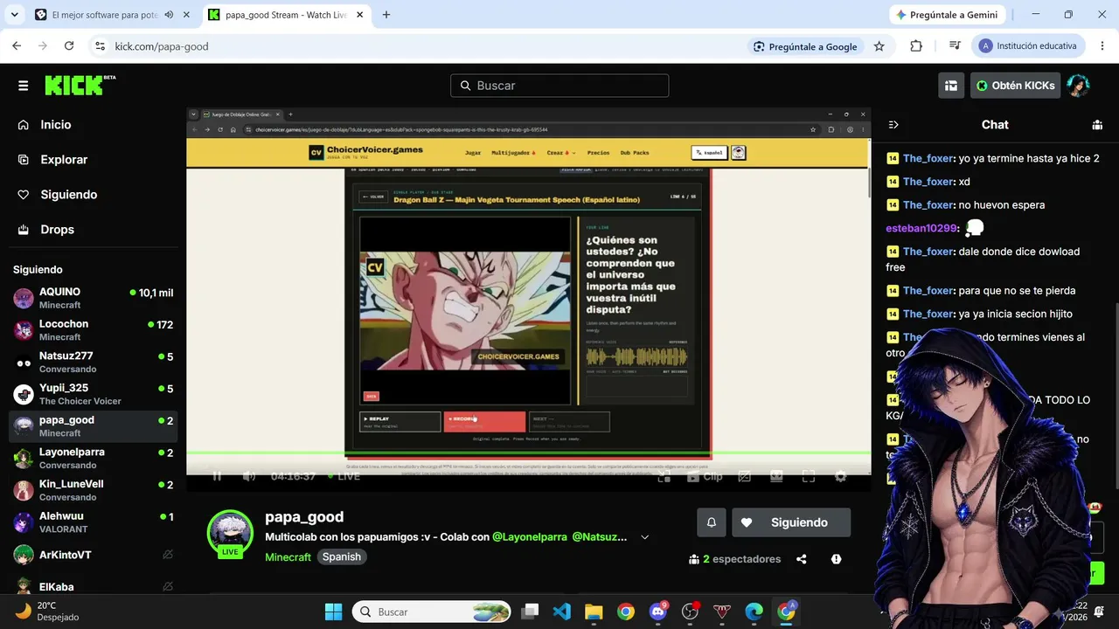Pause the live stream video

[217, 476]
